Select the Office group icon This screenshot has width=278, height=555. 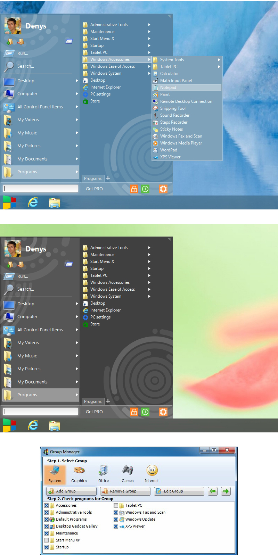104,474
